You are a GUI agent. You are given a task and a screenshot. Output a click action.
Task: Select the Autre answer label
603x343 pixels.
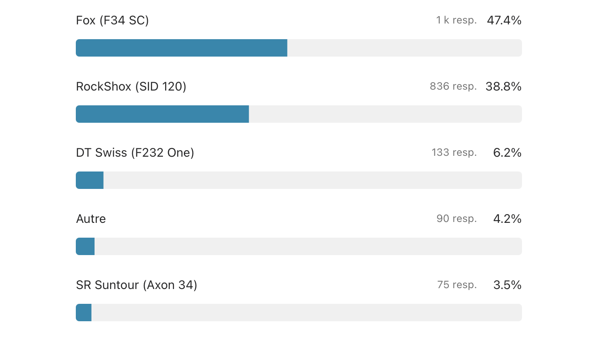[91, 219]
